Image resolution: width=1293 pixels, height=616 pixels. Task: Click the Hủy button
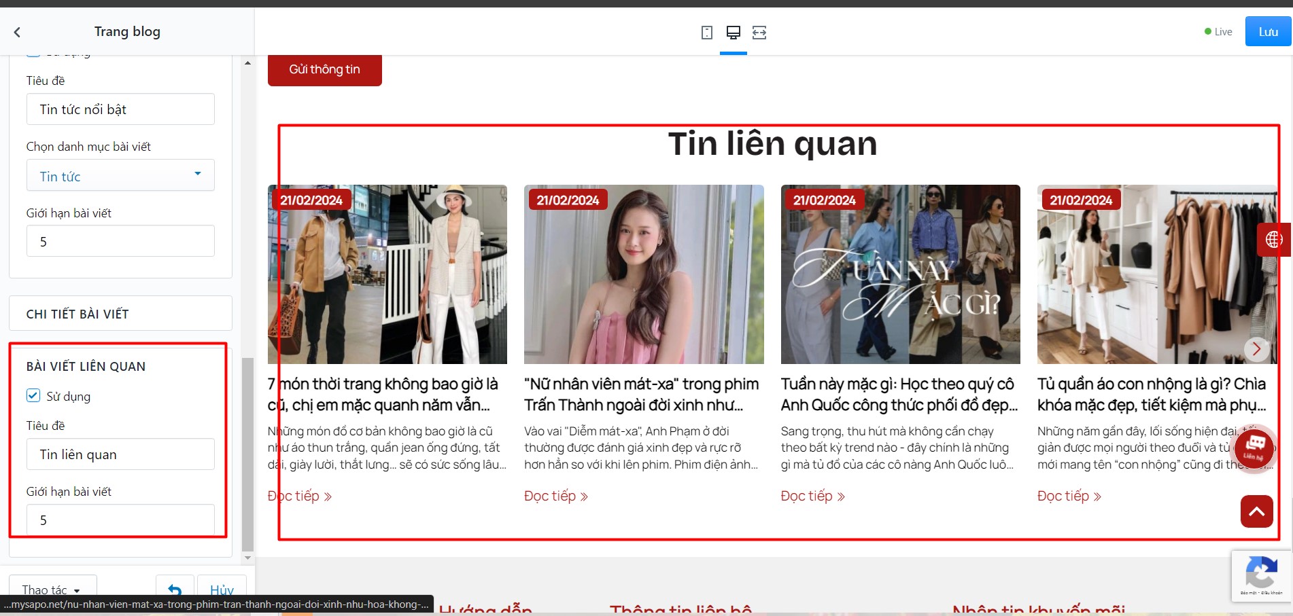[x=222, y=590]
